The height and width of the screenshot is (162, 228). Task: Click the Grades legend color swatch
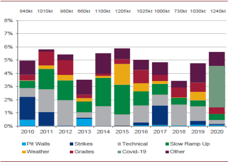click(72, 152)
